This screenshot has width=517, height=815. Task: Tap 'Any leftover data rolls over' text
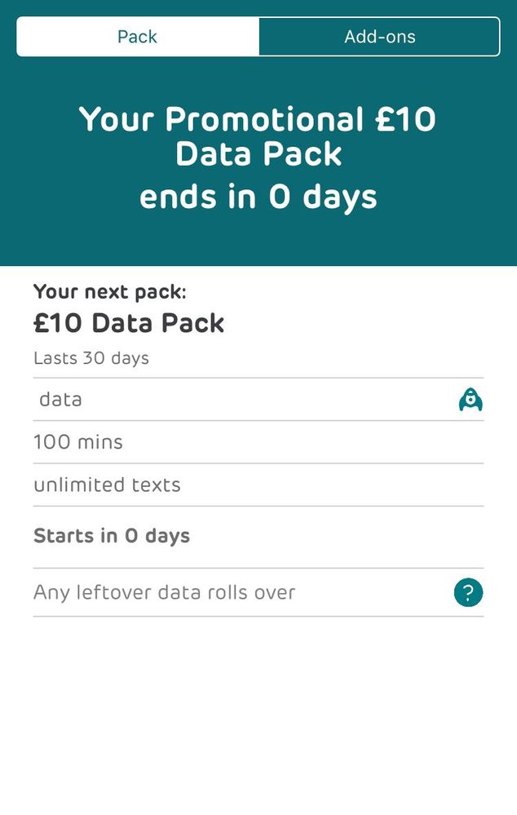(164, 592)
